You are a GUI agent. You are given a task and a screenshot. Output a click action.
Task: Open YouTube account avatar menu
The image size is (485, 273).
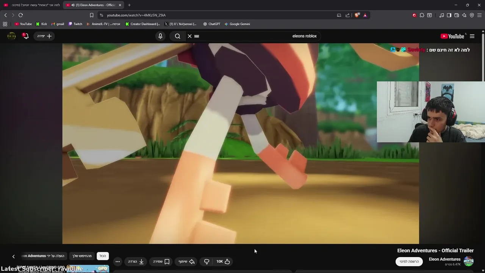point(12,36)
